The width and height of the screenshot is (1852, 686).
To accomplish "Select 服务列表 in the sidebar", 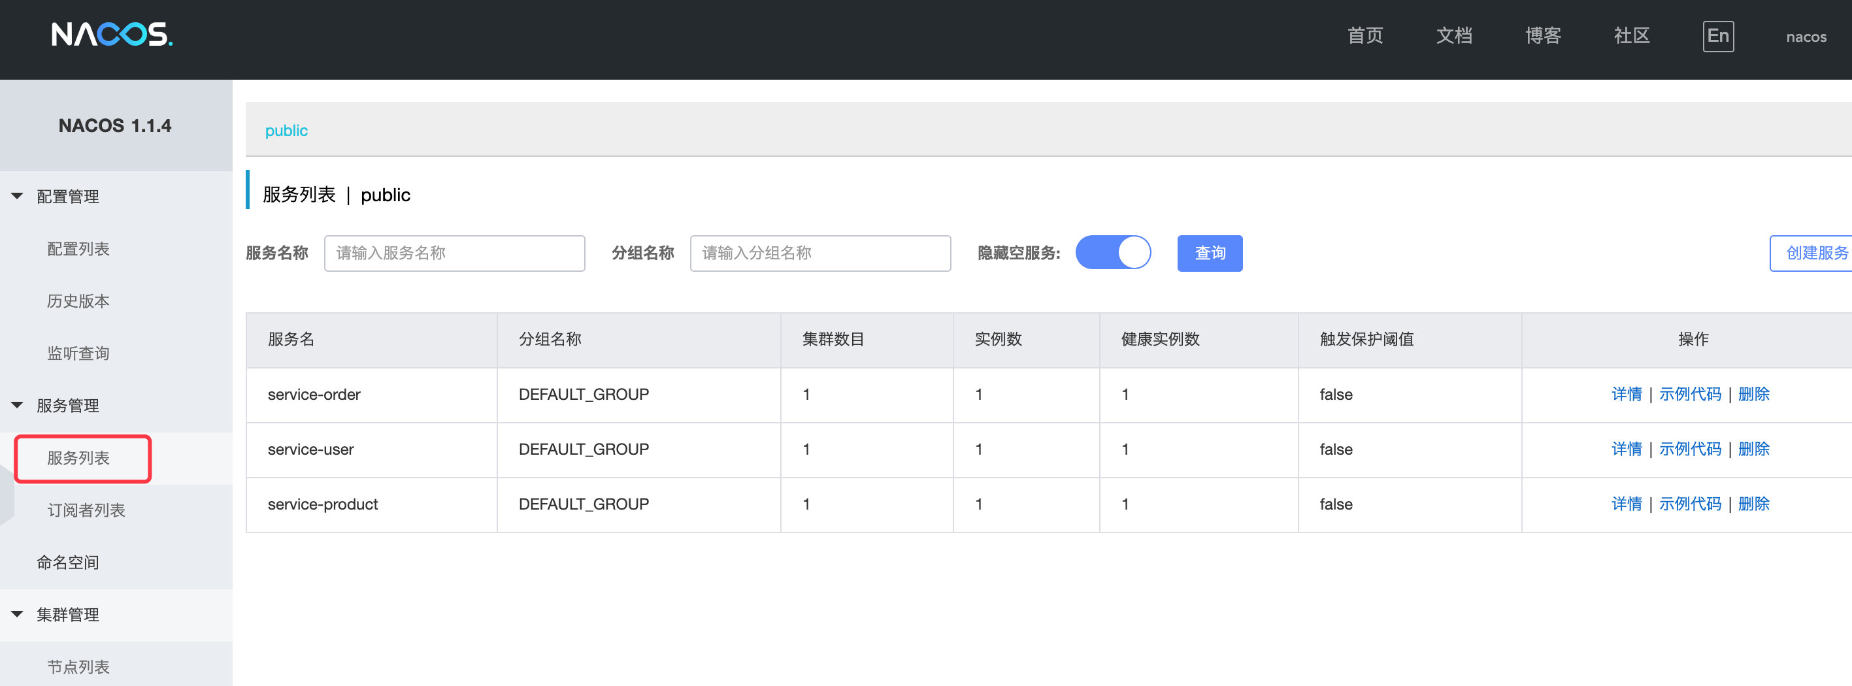I will coord(78,458).
